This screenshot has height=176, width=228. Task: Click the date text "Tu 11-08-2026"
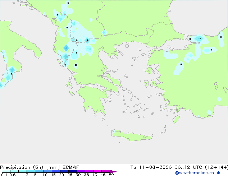(x=151, y=167)
